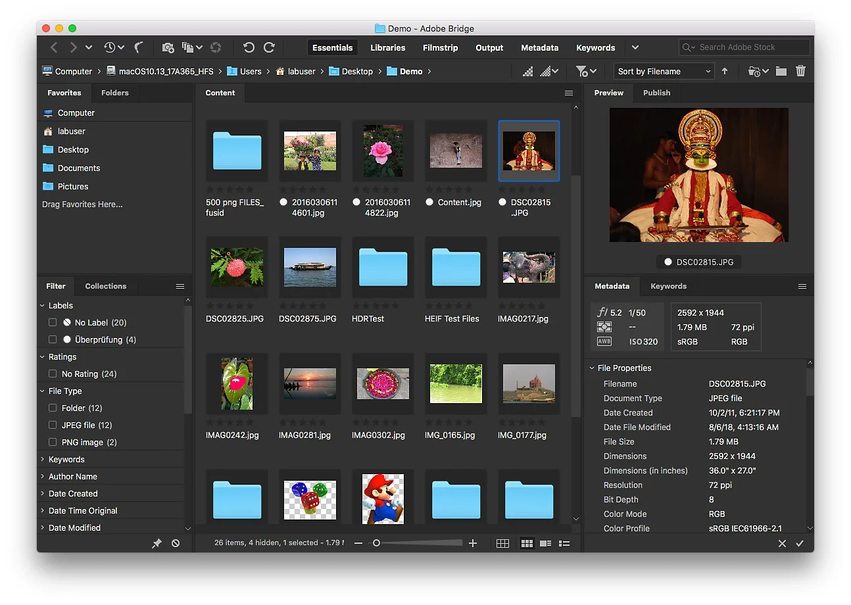The image size is (851, 605).
Task: Delete the selected file using the trash icon
Action: point(800,70)
